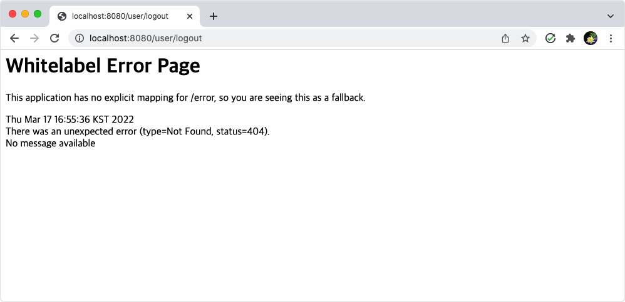Click the timestamp Thu Mar 17 16:55:36 KST 2022

[70, 119]
